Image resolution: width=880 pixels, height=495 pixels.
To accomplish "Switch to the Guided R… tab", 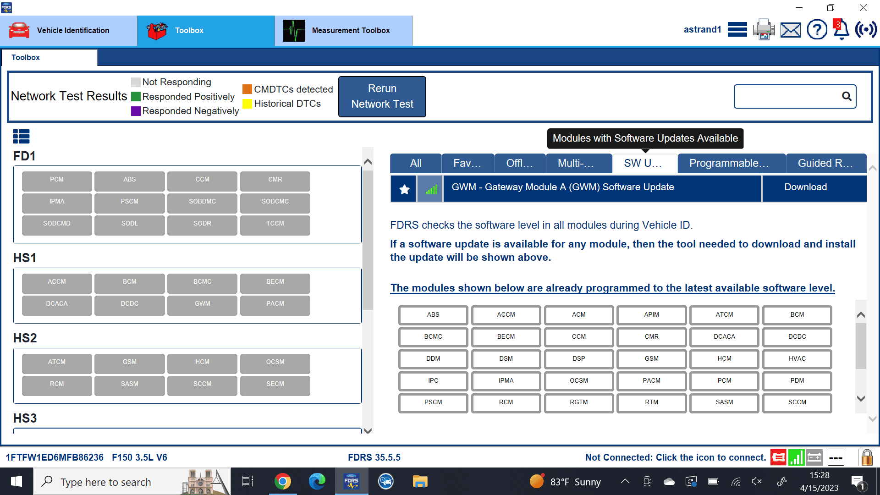I will click(x=825, y=163).
